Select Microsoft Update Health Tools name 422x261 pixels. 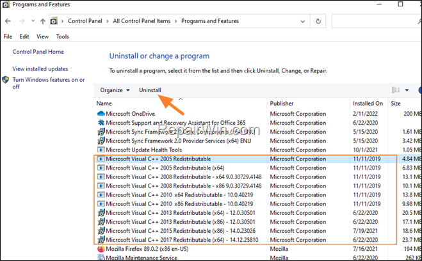point(143,150)
